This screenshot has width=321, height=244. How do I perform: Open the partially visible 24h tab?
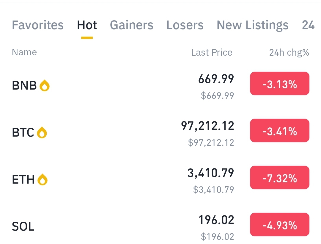[308, 25]
